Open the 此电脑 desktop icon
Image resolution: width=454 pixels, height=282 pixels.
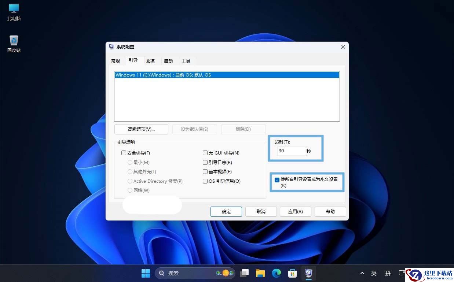(x=14, y=12)
